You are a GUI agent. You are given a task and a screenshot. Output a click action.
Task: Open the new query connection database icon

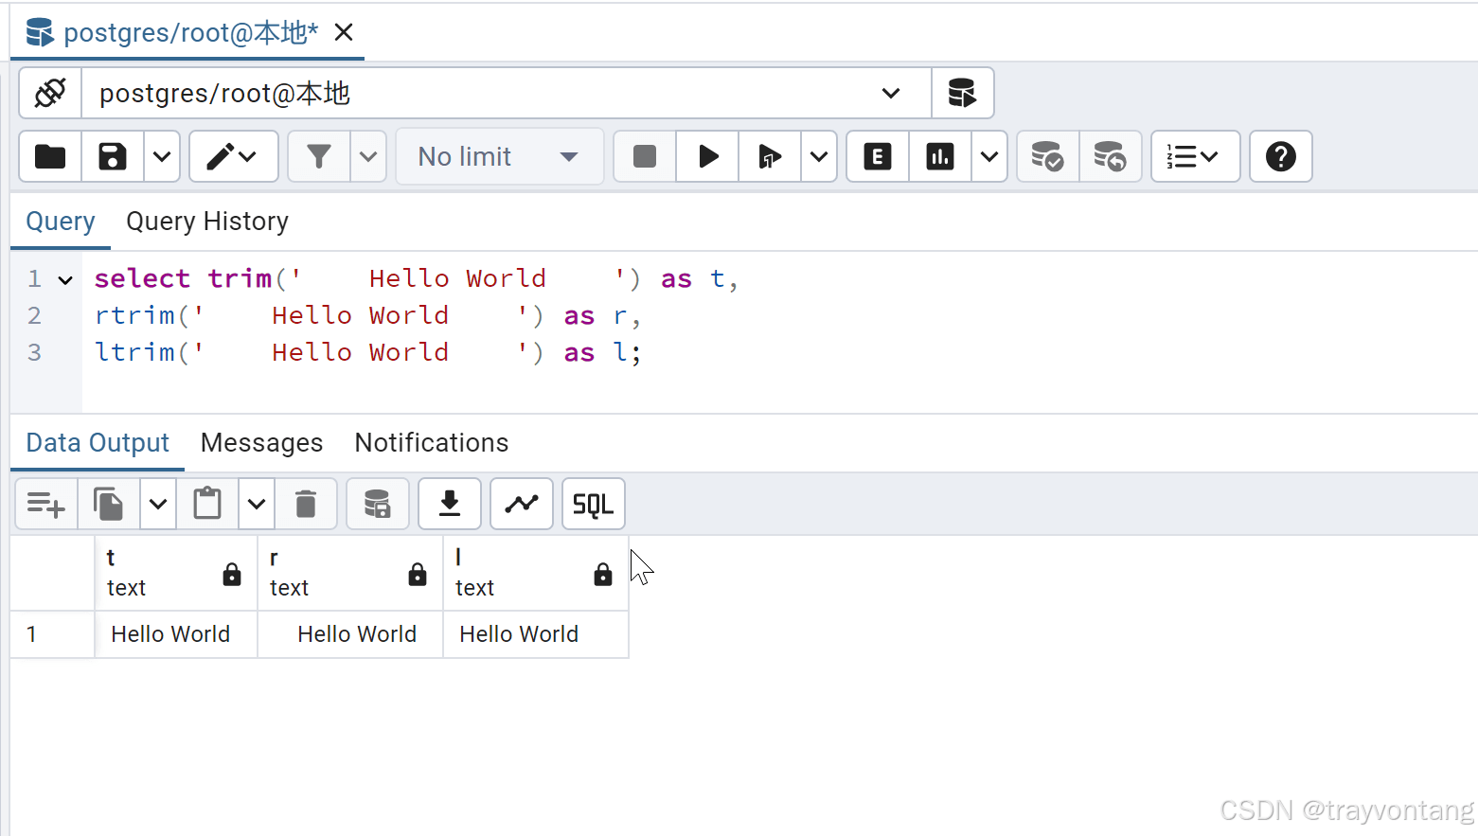(x=962, y=93)
